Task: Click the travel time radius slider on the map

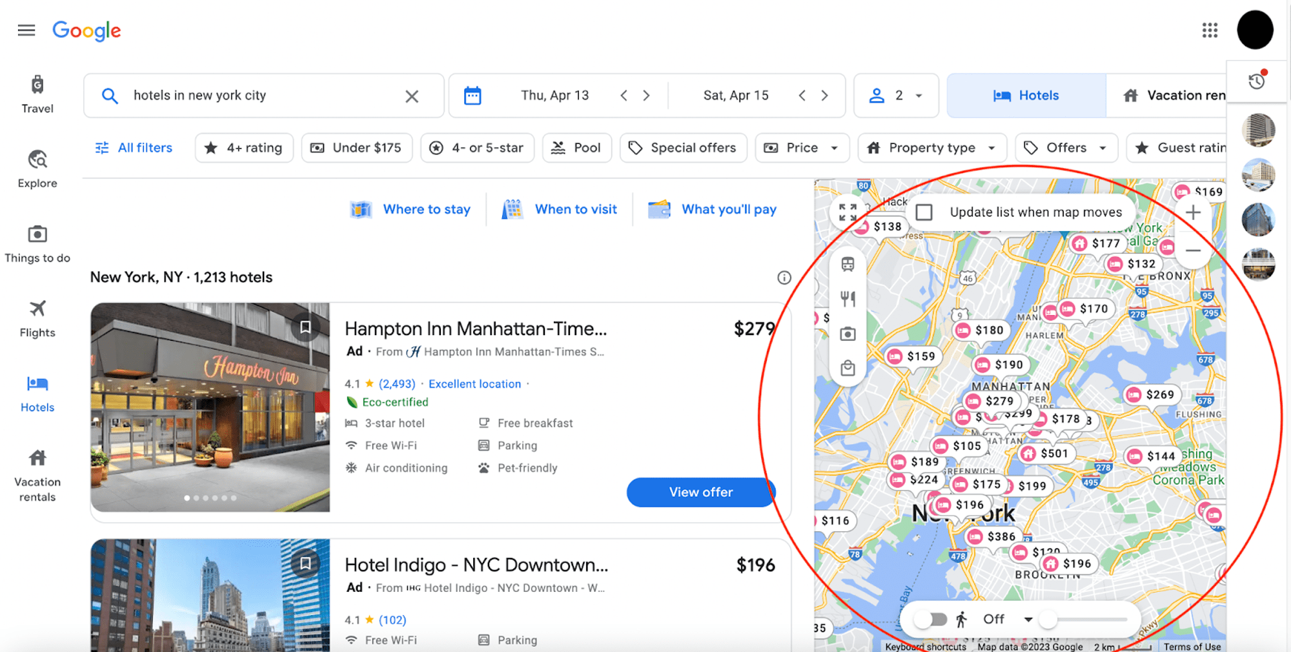Action: click(x=1047, y=618)
